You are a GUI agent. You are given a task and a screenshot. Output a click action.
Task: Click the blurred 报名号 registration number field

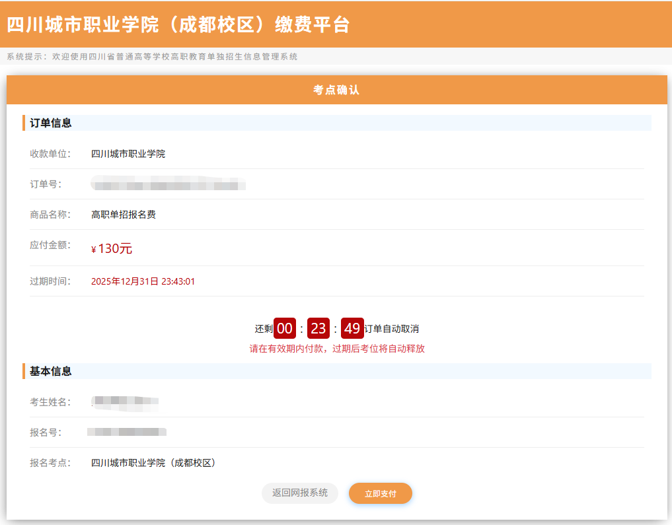click(x=126, y=433)
